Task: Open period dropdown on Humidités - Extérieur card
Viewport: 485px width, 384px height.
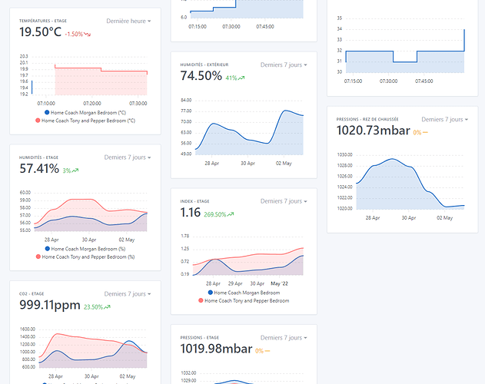Action: pyautogui.click(x=284, y=65)
